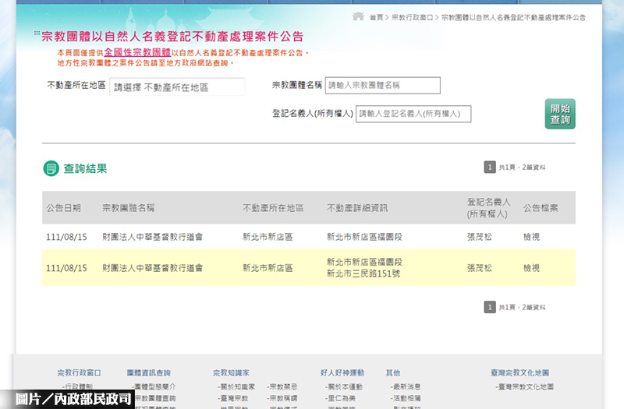Image resolution: width=624 pixels, height=409 pixels.
Task: Open 檢視 link in highlighted second row
Action: (531, 267)
